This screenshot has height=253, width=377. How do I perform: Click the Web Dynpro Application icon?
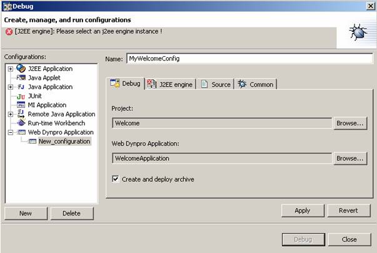(21, 132)
